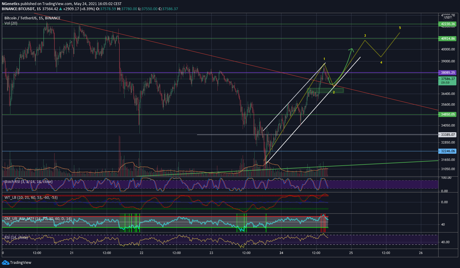Click the yellow wave label 2
The image size is (460, 268).
click(334, 93)
